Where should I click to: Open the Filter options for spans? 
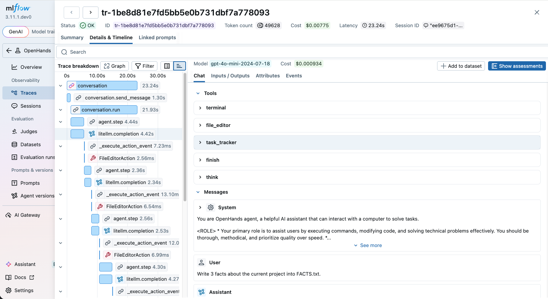point(145,66)
